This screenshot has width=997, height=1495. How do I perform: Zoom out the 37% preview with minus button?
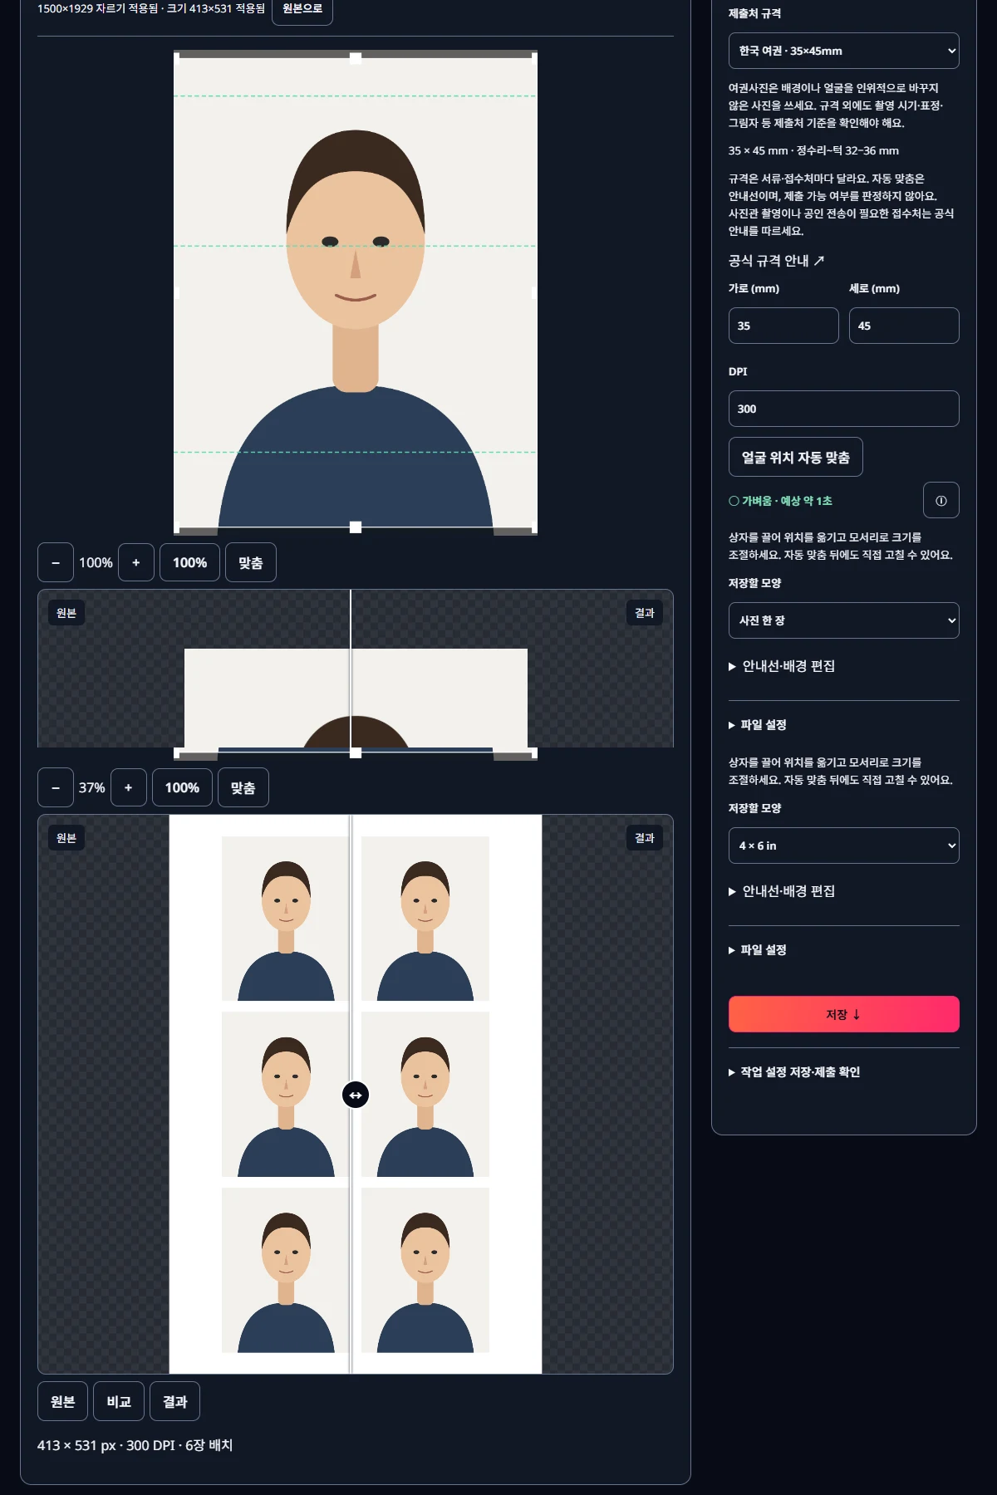pyautogui.click(x=56, y=787)
